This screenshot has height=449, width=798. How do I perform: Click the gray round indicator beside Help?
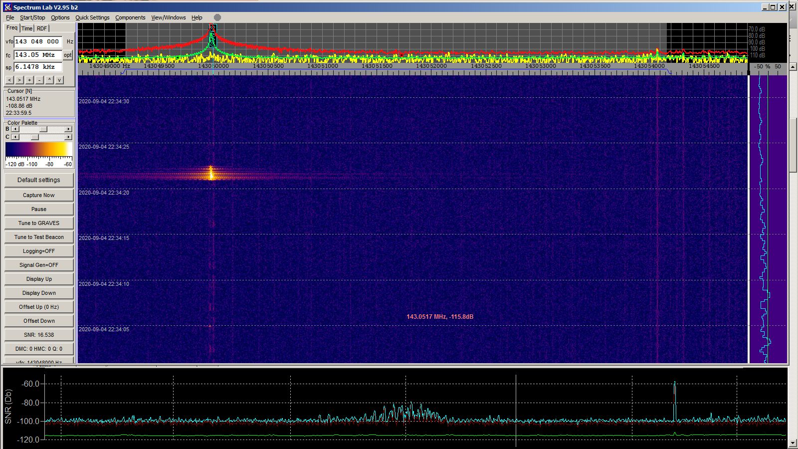[x=217, y=17]
